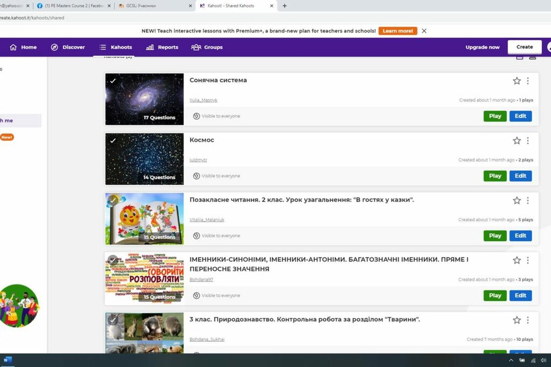Open three-dot menu for Космос kahoot

[528, 141]
